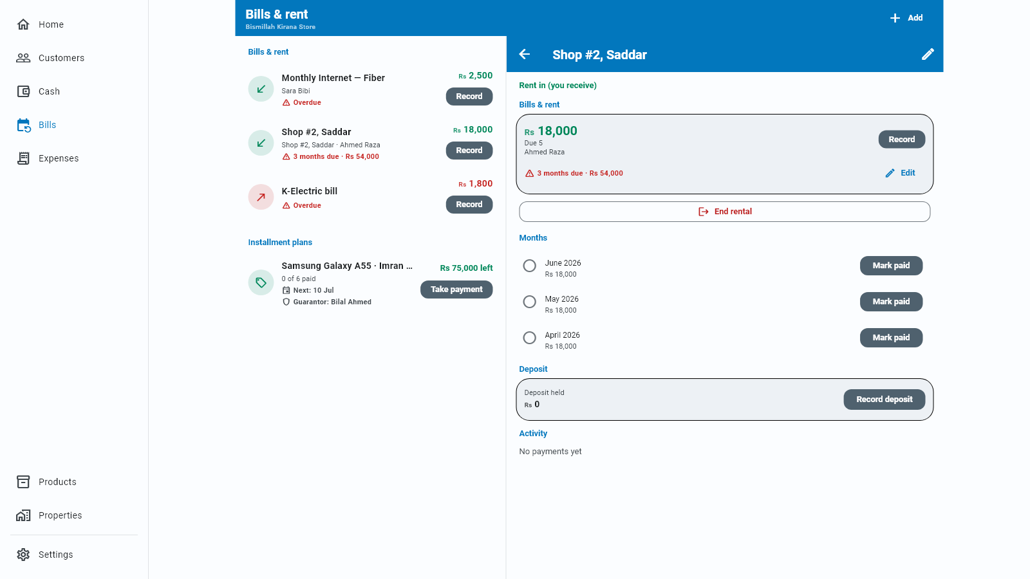The height and width of the screenshot is (579, 1030).
Task: Click the Cash wallet icon
Action: click(x=23, y=91)
